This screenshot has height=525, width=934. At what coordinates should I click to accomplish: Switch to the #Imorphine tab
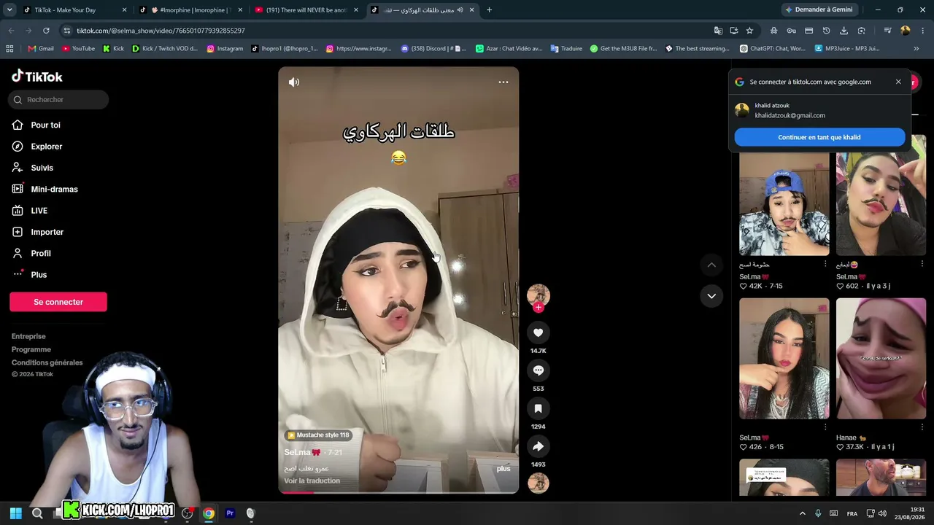pyautogui.click(x=190, y=10)
